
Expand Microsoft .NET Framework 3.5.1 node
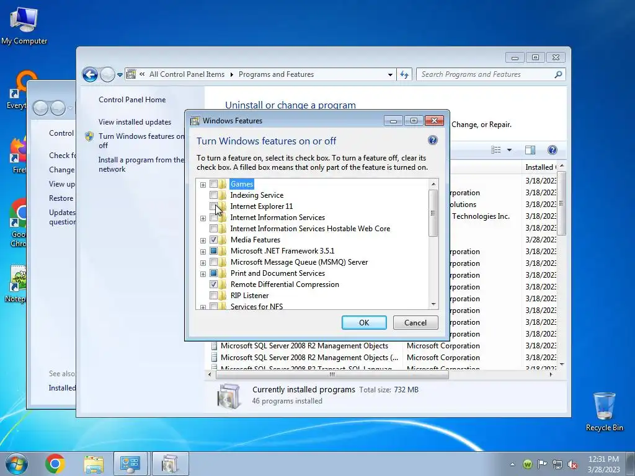203,252
